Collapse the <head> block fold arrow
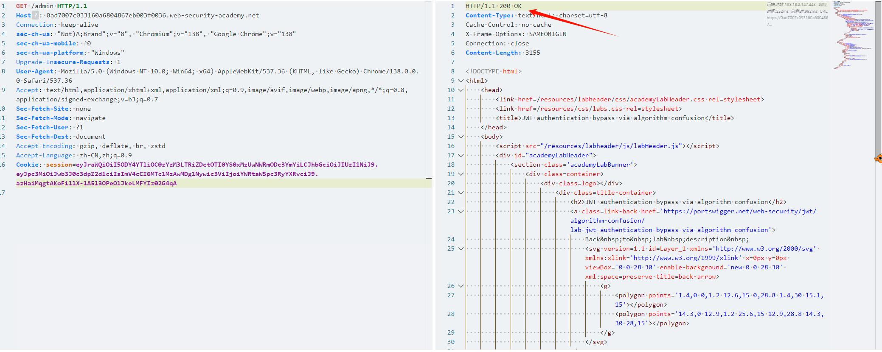This screenshot has height=352, width=882. pyautogui.click(x=461, y=90)
